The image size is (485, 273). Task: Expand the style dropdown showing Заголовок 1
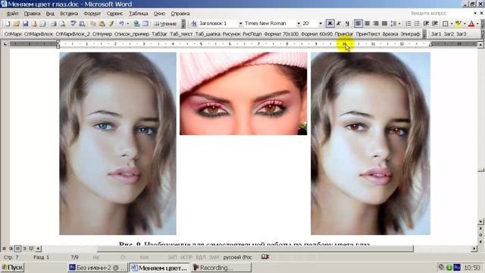(x=240, y=24)
